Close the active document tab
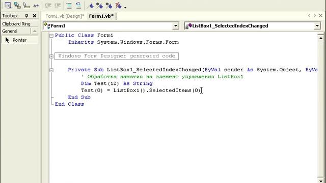Image resolution: width=326 pixels, height=183 pixels. (321, 16)
